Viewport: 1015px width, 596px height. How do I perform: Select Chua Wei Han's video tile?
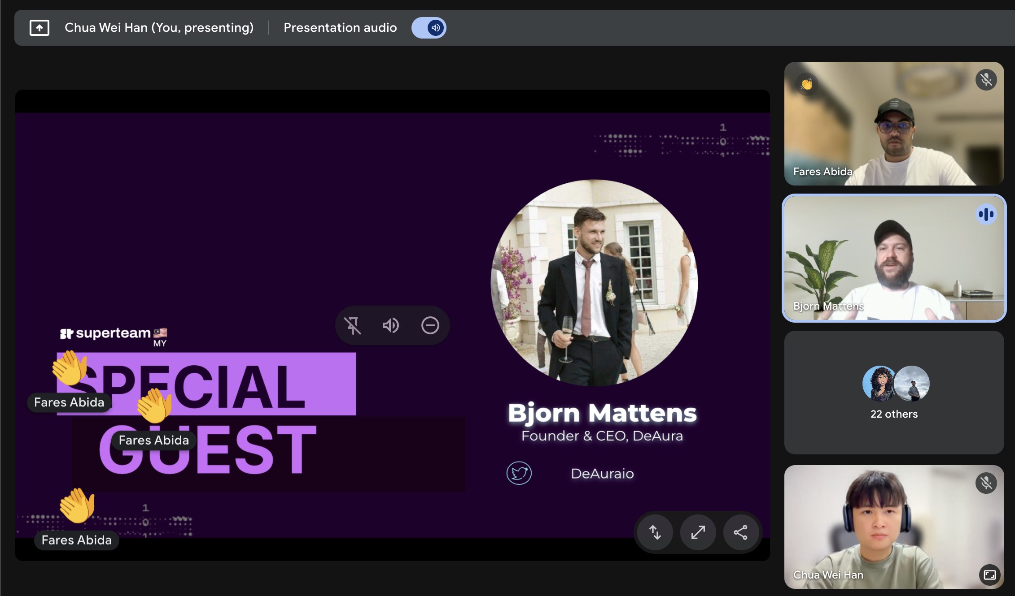pyautogui.click(x=894, y=527)
